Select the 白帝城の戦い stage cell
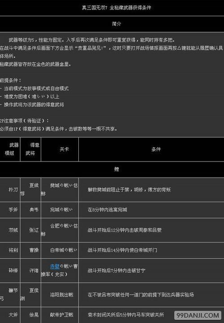The image size is (224, 323). pyautogui.click(x=60, y=250)
